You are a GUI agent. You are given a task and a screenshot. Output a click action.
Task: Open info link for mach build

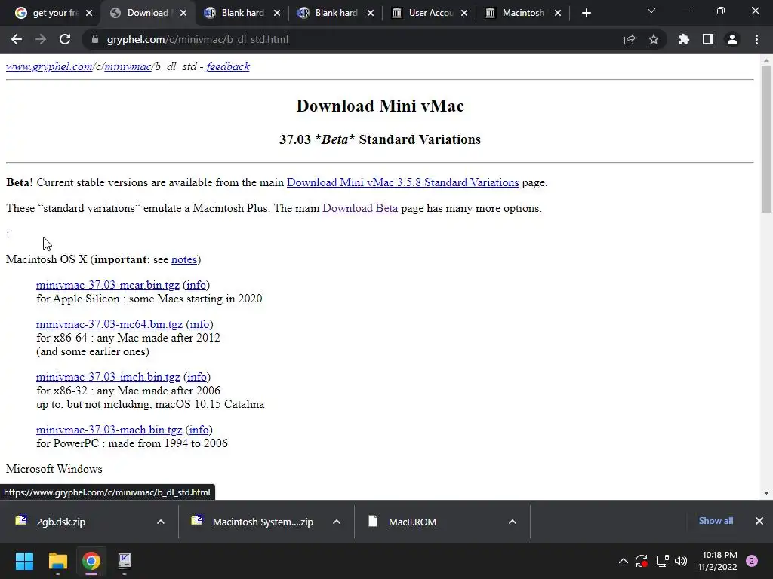click(x=199, y=430)
